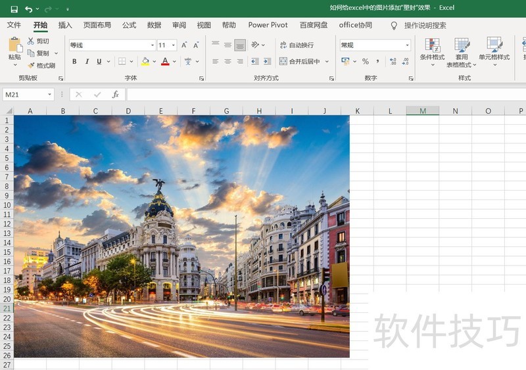Toggle align text right
Image resolution: width=526 pixels, height=370 pixels.
click(240, 61)
